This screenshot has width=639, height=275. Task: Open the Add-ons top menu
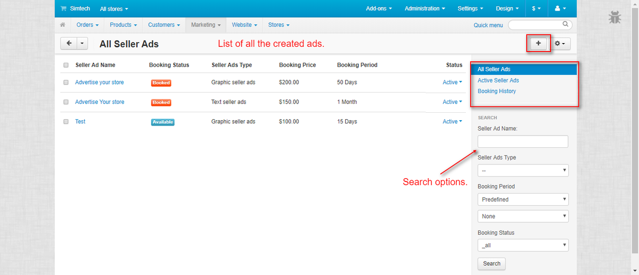click(379, 9)
